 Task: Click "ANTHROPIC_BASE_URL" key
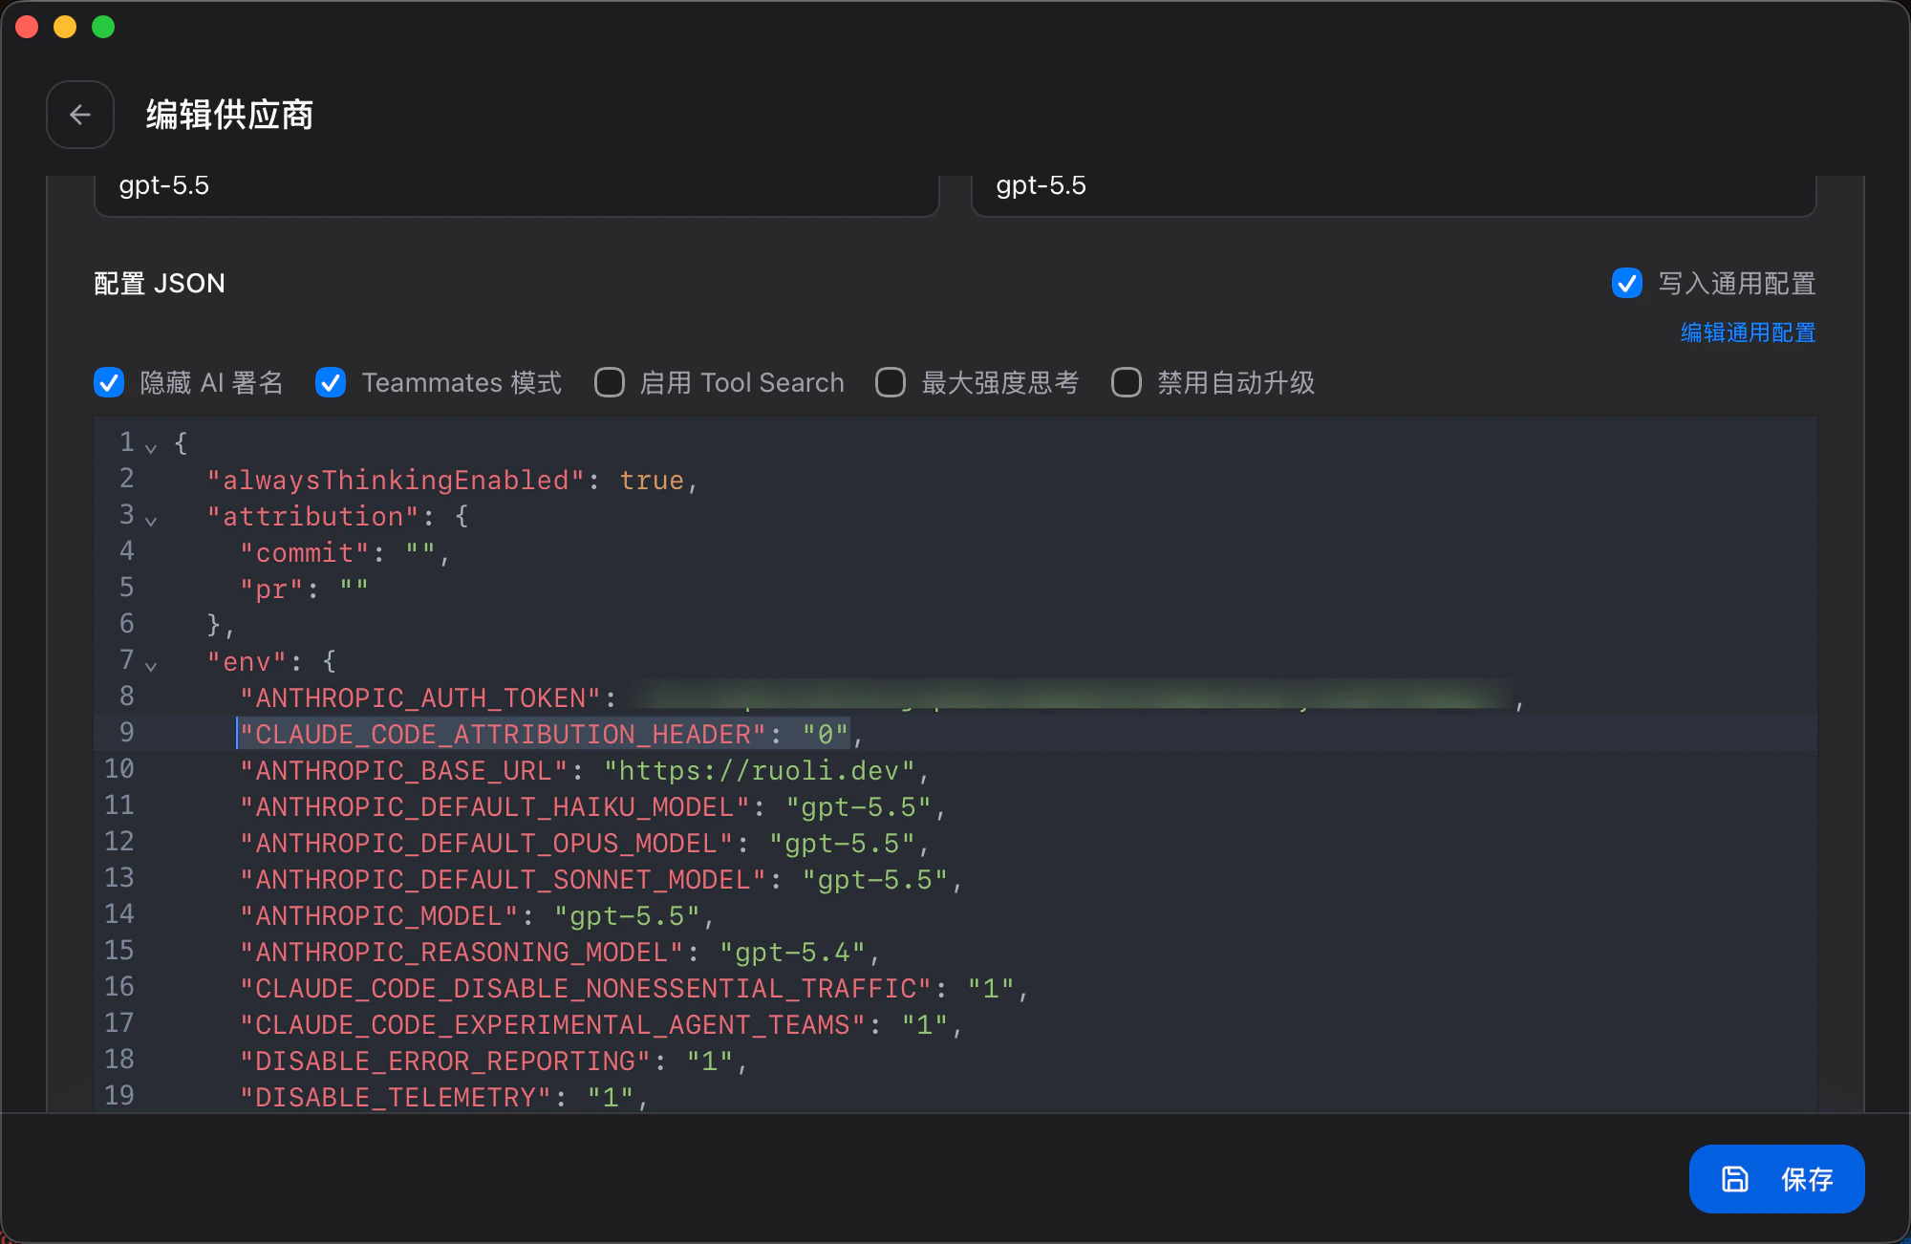pyautogui.click(x=404, y=770)
